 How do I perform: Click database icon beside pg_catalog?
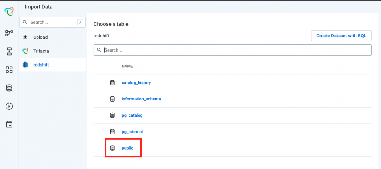click(x=112, y=115)
